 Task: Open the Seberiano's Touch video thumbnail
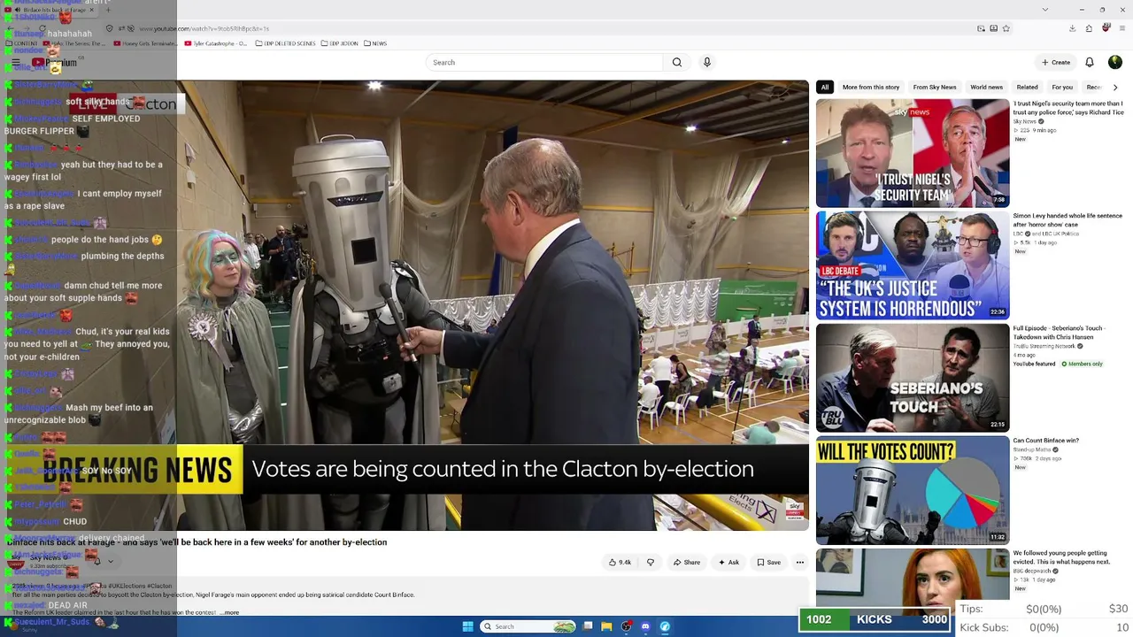(x=913, y=378)
